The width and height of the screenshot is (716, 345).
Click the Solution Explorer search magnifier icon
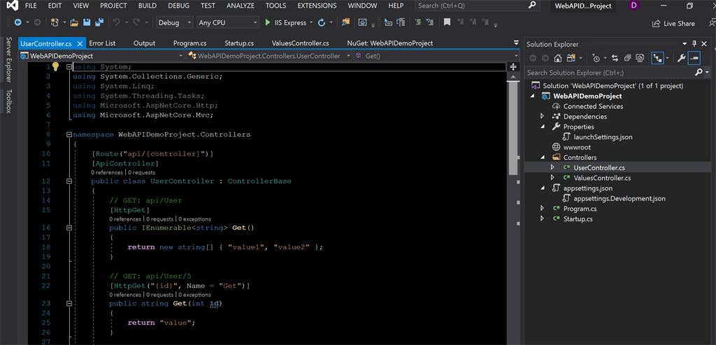coord(699,73)
